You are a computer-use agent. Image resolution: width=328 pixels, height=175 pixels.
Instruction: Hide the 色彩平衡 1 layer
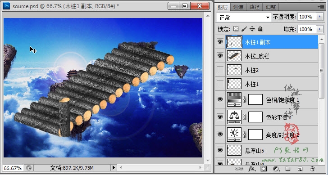[220, 117]
